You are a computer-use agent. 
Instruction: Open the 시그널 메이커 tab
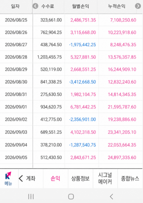pyautogui.click(x=105, y=178)
